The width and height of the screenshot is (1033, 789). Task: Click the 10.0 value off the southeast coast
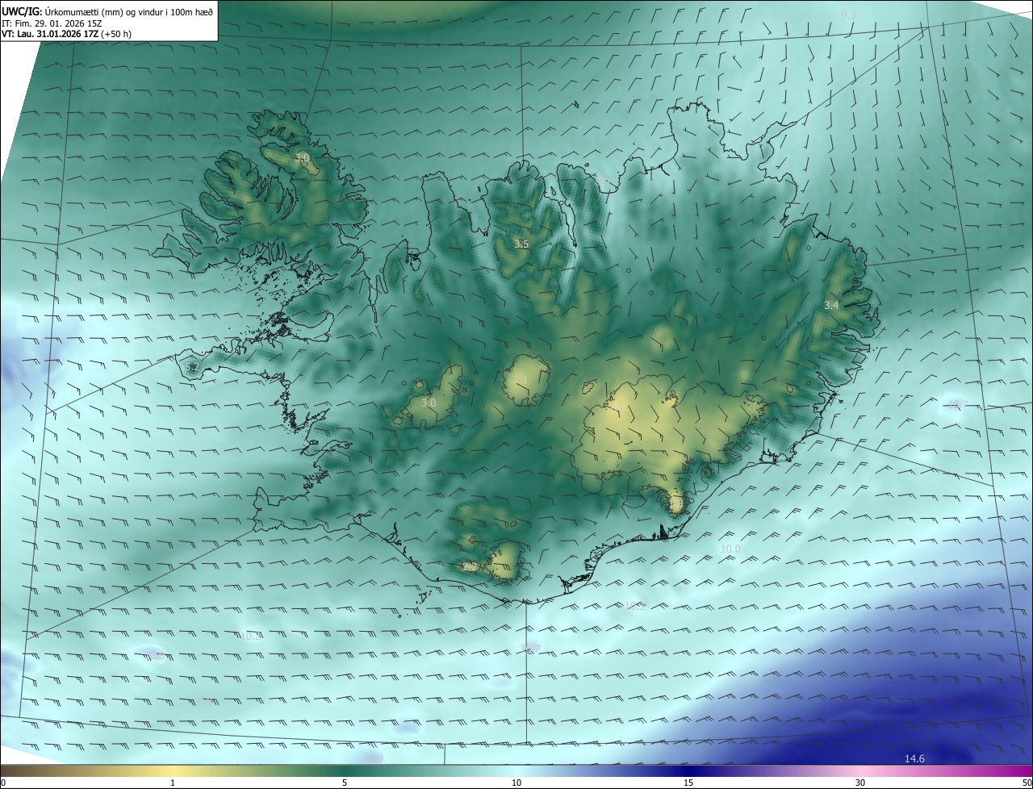pos(730,549)
